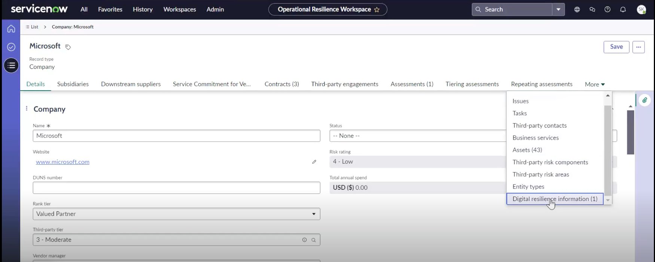Click dropdown list scroll down arrow
655x262 pixels.
pos(608,200)
